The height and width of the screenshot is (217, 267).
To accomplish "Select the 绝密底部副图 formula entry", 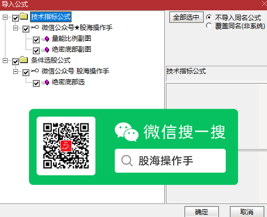I will 72,49.
